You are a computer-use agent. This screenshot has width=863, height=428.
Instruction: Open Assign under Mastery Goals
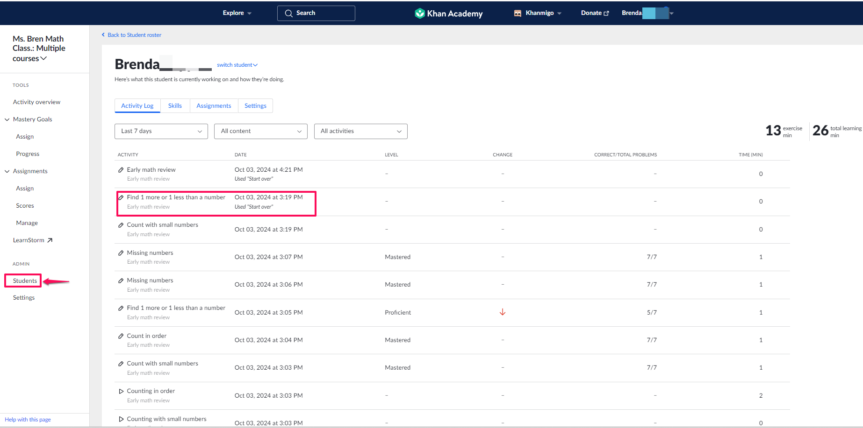[25, 137]
